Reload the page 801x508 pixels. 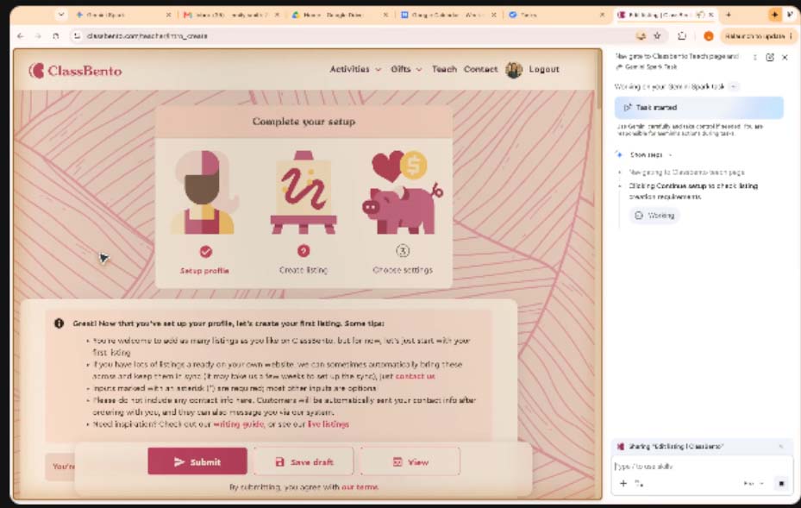56,35
